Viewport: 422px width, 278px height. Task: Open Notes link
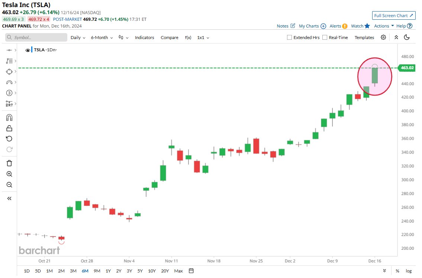(x=286, y=26)
